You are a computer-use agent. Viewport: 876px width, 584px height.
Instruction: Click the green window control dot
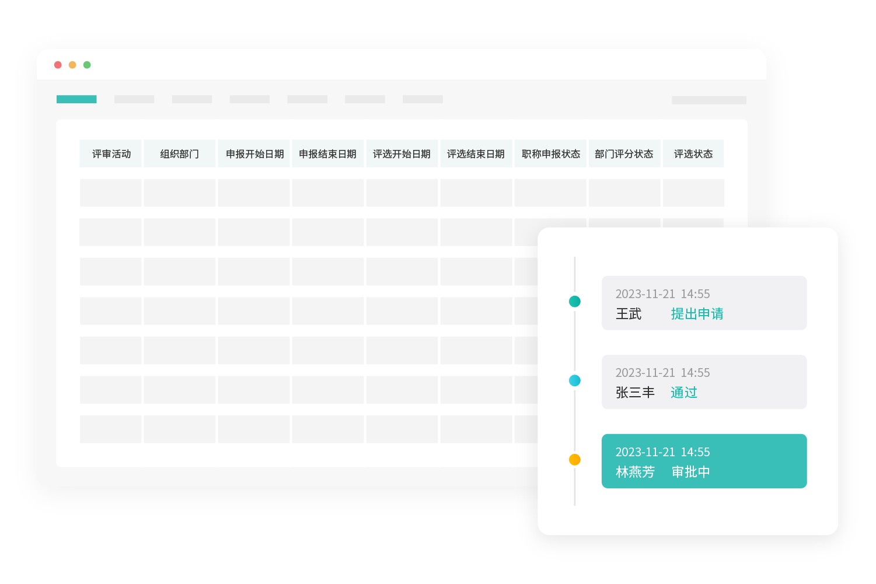[x=87, y=65]
